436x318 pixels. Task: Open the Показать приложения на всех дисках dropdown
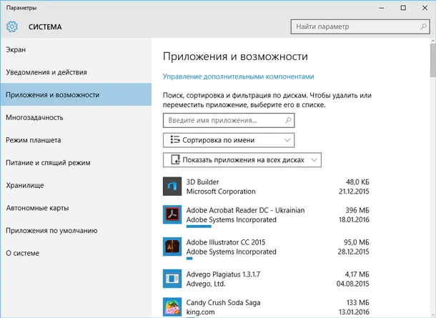(x=242, y=160)
